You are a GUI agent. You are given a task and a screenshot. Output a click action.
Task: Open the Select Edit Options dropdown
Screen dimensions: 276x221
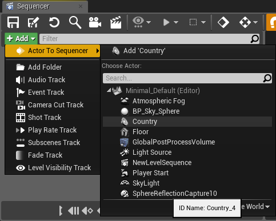[x=198, y=22]
